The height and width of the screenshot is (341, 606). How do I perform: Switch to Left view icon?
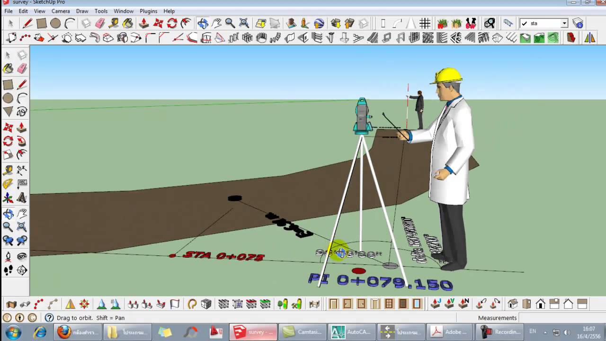point(582,304)
